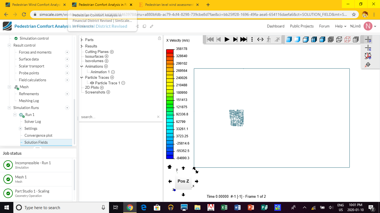Add a Probe points result control
380x213 pixels.
point(67,73)
